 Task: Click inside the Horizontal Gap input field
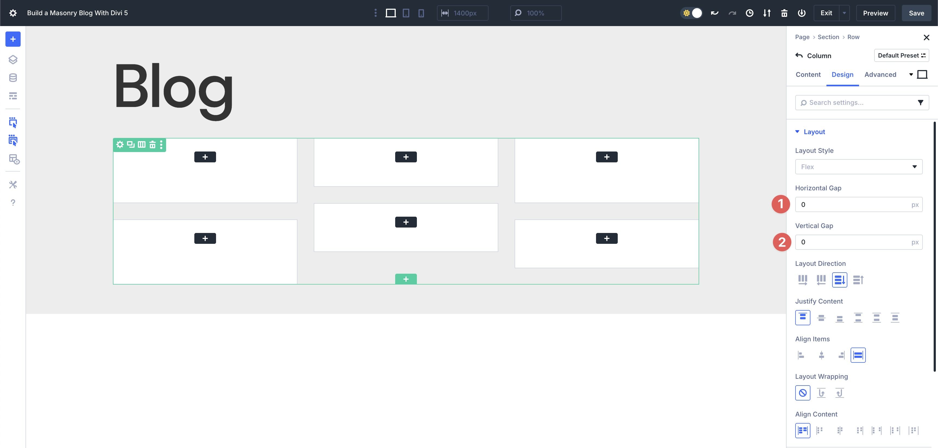coord(852,204)
